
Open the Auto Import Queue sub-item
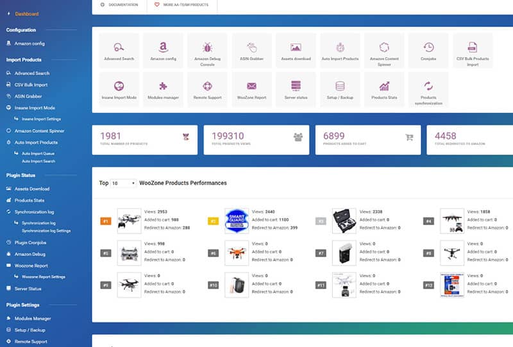(38, 153)
